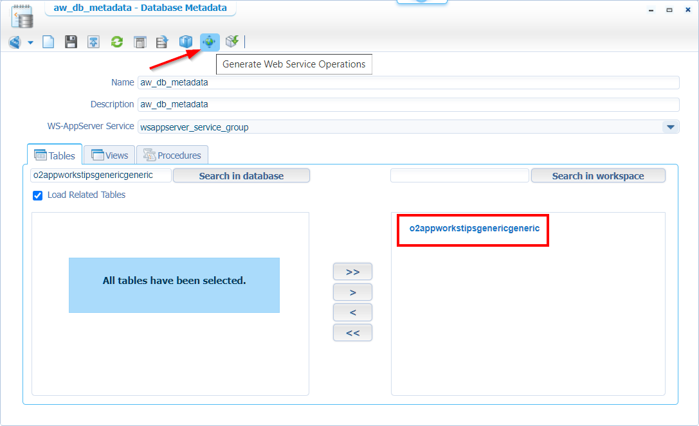This screenshot has width=699, height=426.
Task: Click the workspace search text field
Action: tap(460, 175)
